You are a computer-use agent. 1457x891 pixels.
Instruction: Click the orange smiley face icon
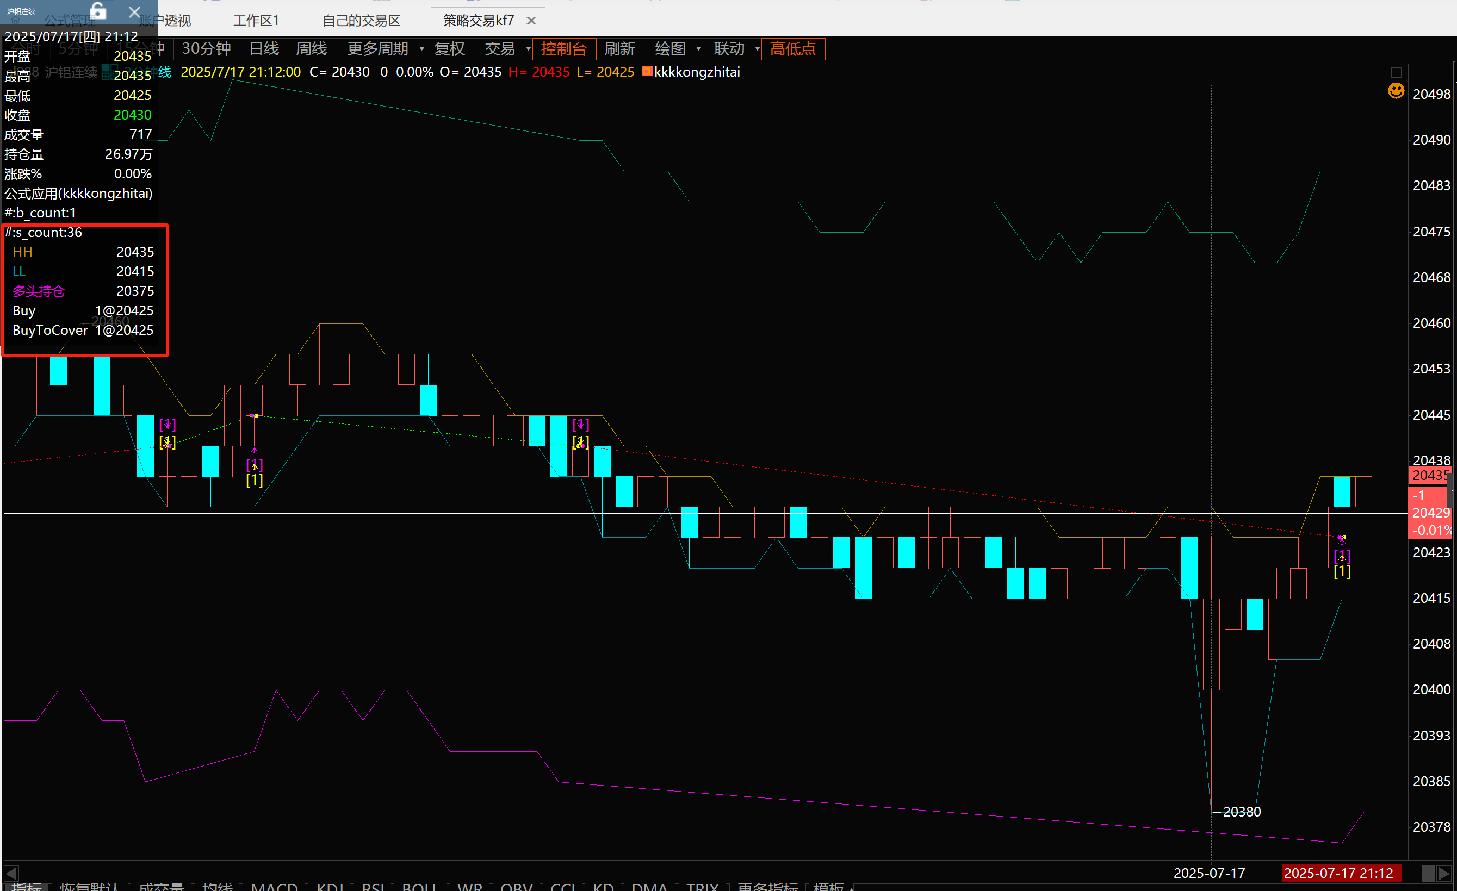coord(1396,90)
